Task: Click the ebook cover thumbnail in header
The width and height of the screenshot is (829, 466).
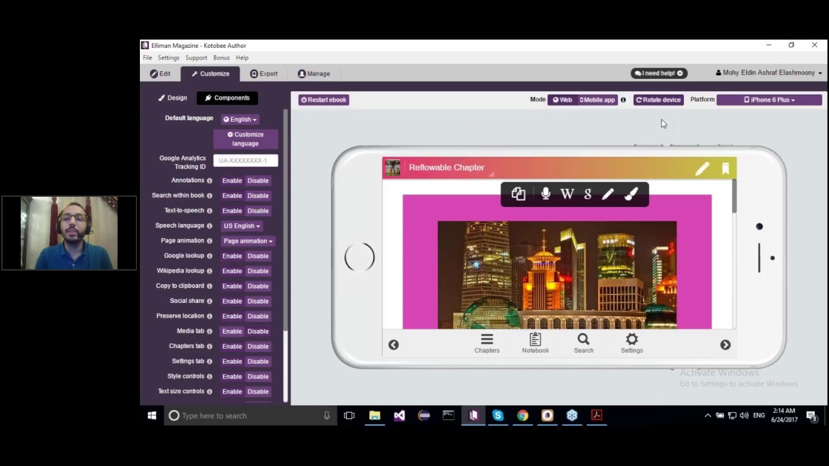Action: [x=392, y=168]
